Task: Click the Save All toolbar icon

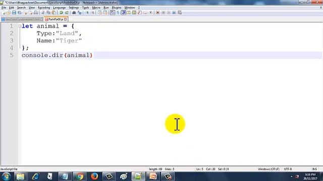Action: (x=20, y=13)
